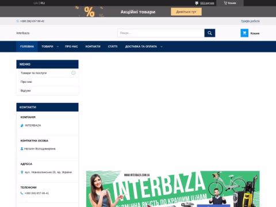Click the Акційні товари banner text
The image size is (276, 207).
138,12
